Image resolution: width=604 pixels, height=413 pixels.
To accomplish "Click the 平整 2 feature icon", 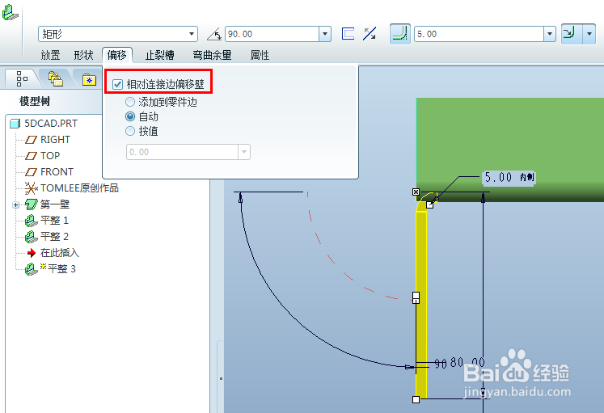I will coord(31,237).
